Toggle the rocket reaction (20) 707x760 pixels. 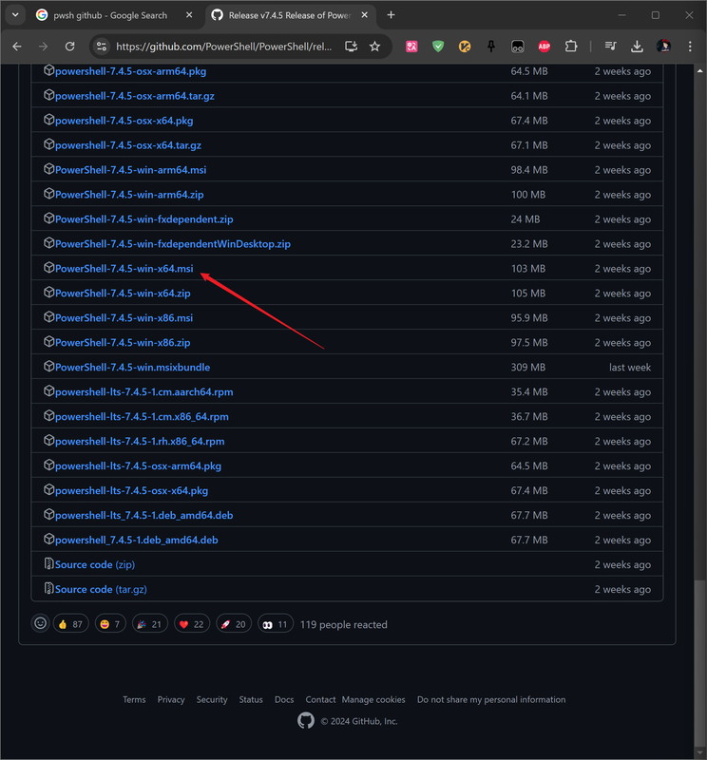tap(233, 624)
